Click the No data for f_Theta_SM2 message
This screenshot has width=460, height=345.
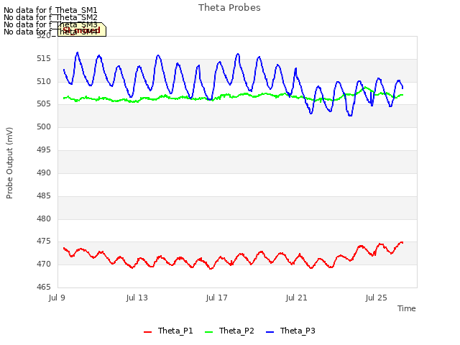pyautogui.click(x=50, y=17)
